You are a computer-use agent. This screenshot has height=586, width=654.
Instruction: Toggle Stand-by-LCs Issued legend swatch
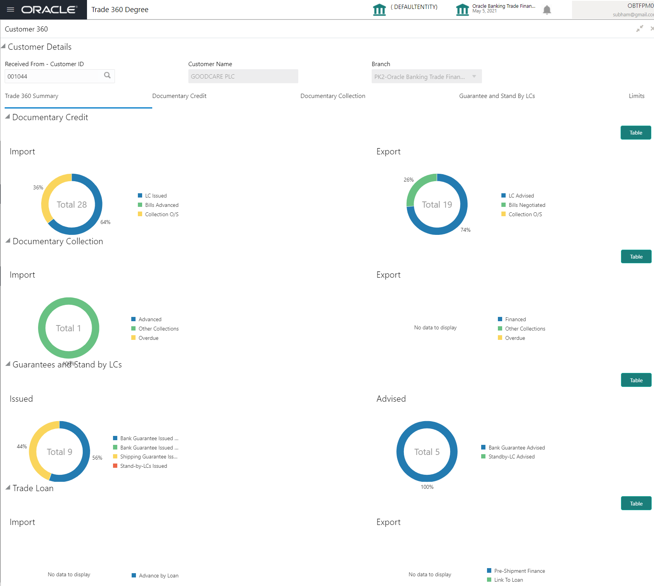point(115,466)
